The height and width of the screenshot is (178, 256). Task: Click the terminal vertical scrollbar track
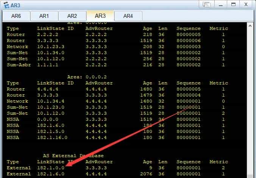pos(250,101)
